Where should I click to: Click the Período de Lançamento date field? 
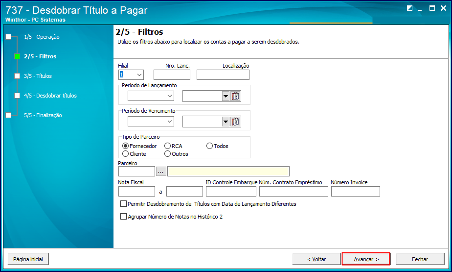[x=202, y=96]
